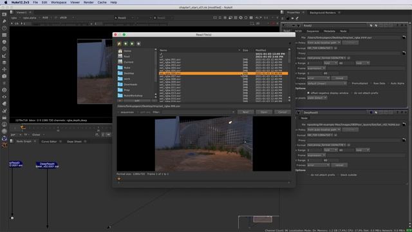
Task: Click the forward arrow in Read File dialog
Action: click(x=132, y=44)
